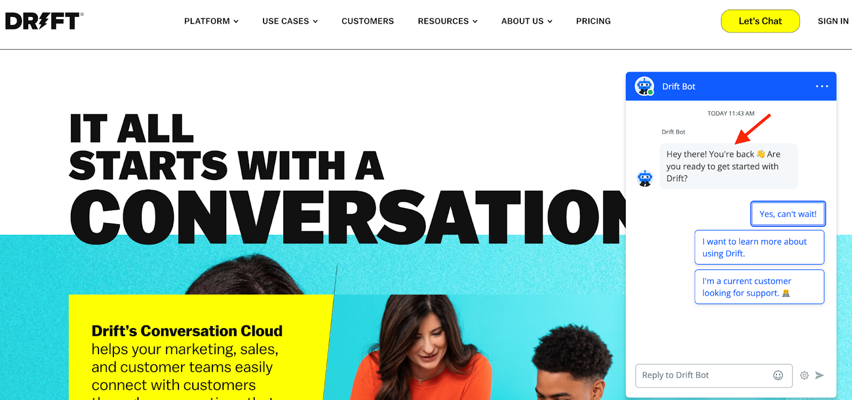
Task: Select "I want to learn more about using Drift"
Action: pos(759,247)
